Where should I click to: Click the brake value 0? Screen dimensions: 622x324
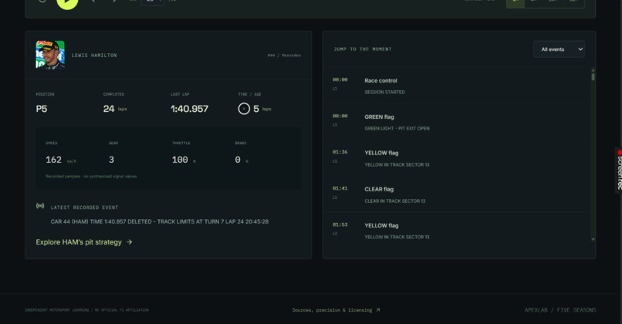238,160
